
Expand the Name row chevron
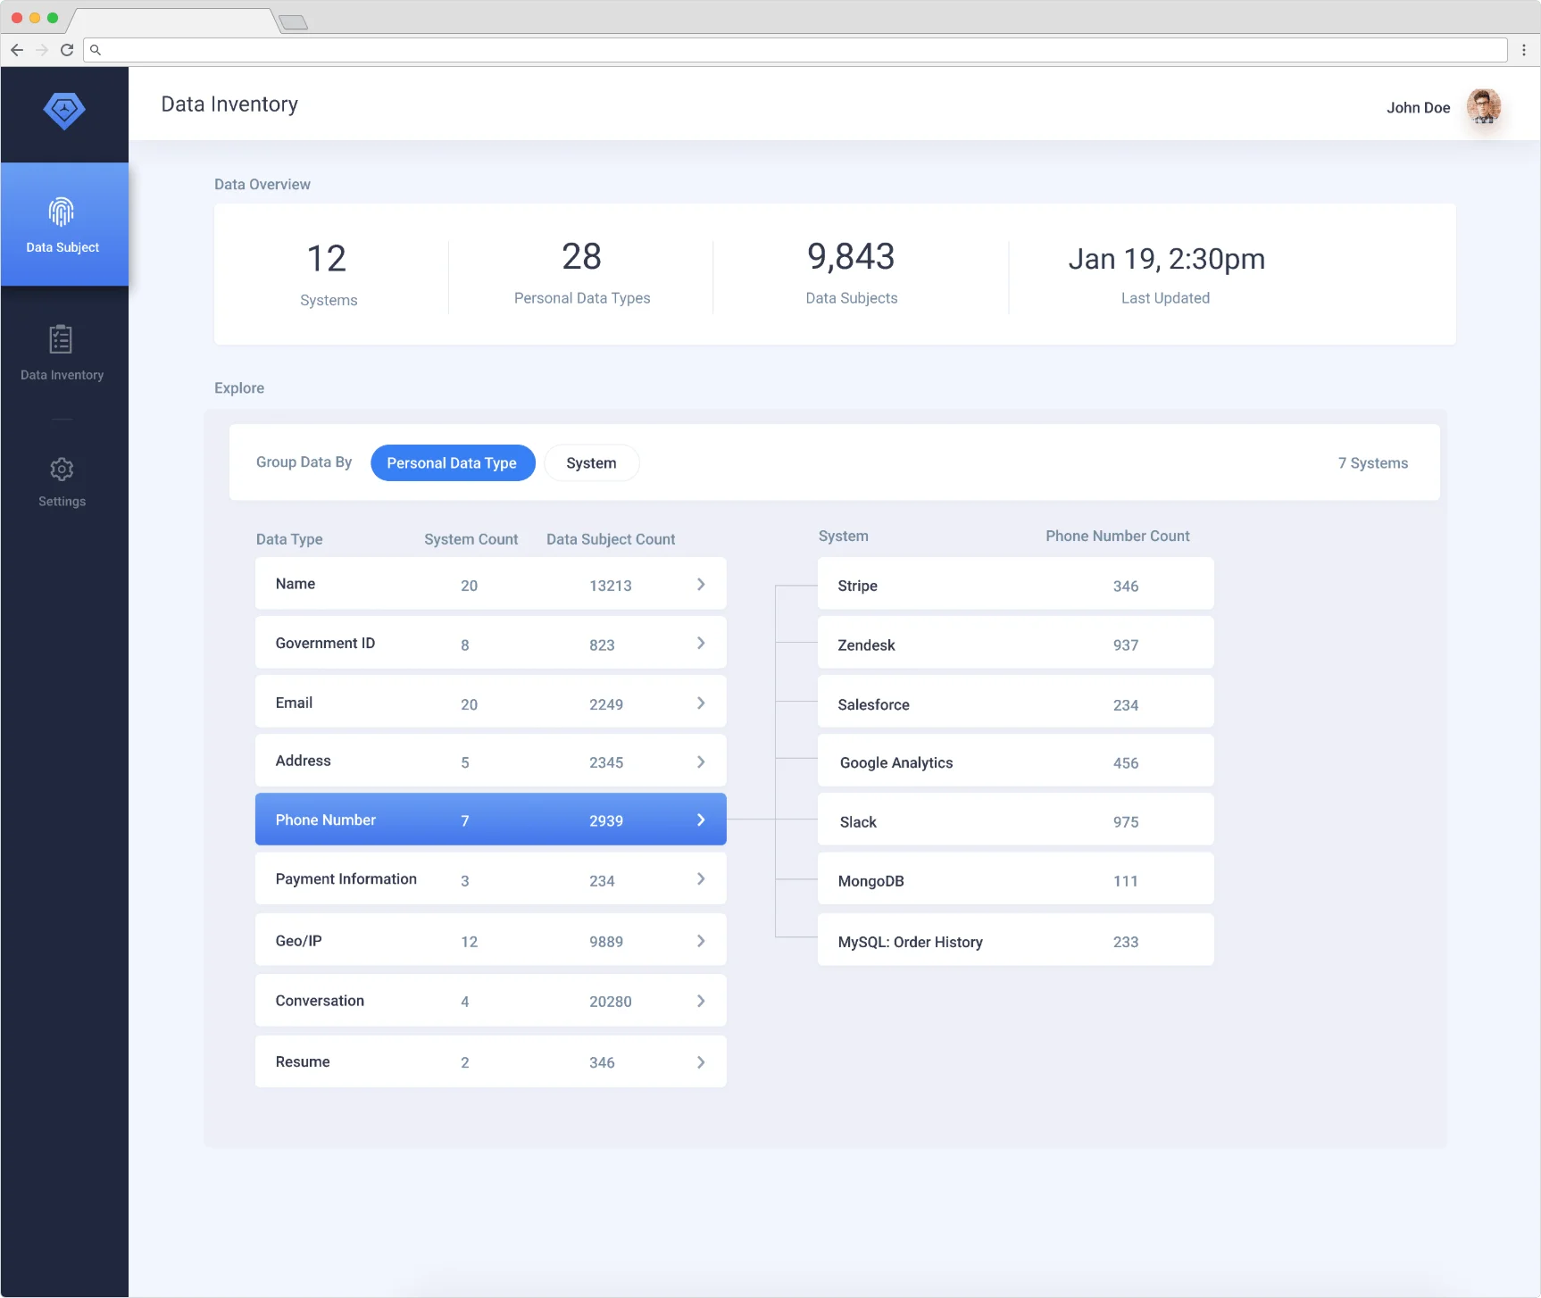(701, 584)
